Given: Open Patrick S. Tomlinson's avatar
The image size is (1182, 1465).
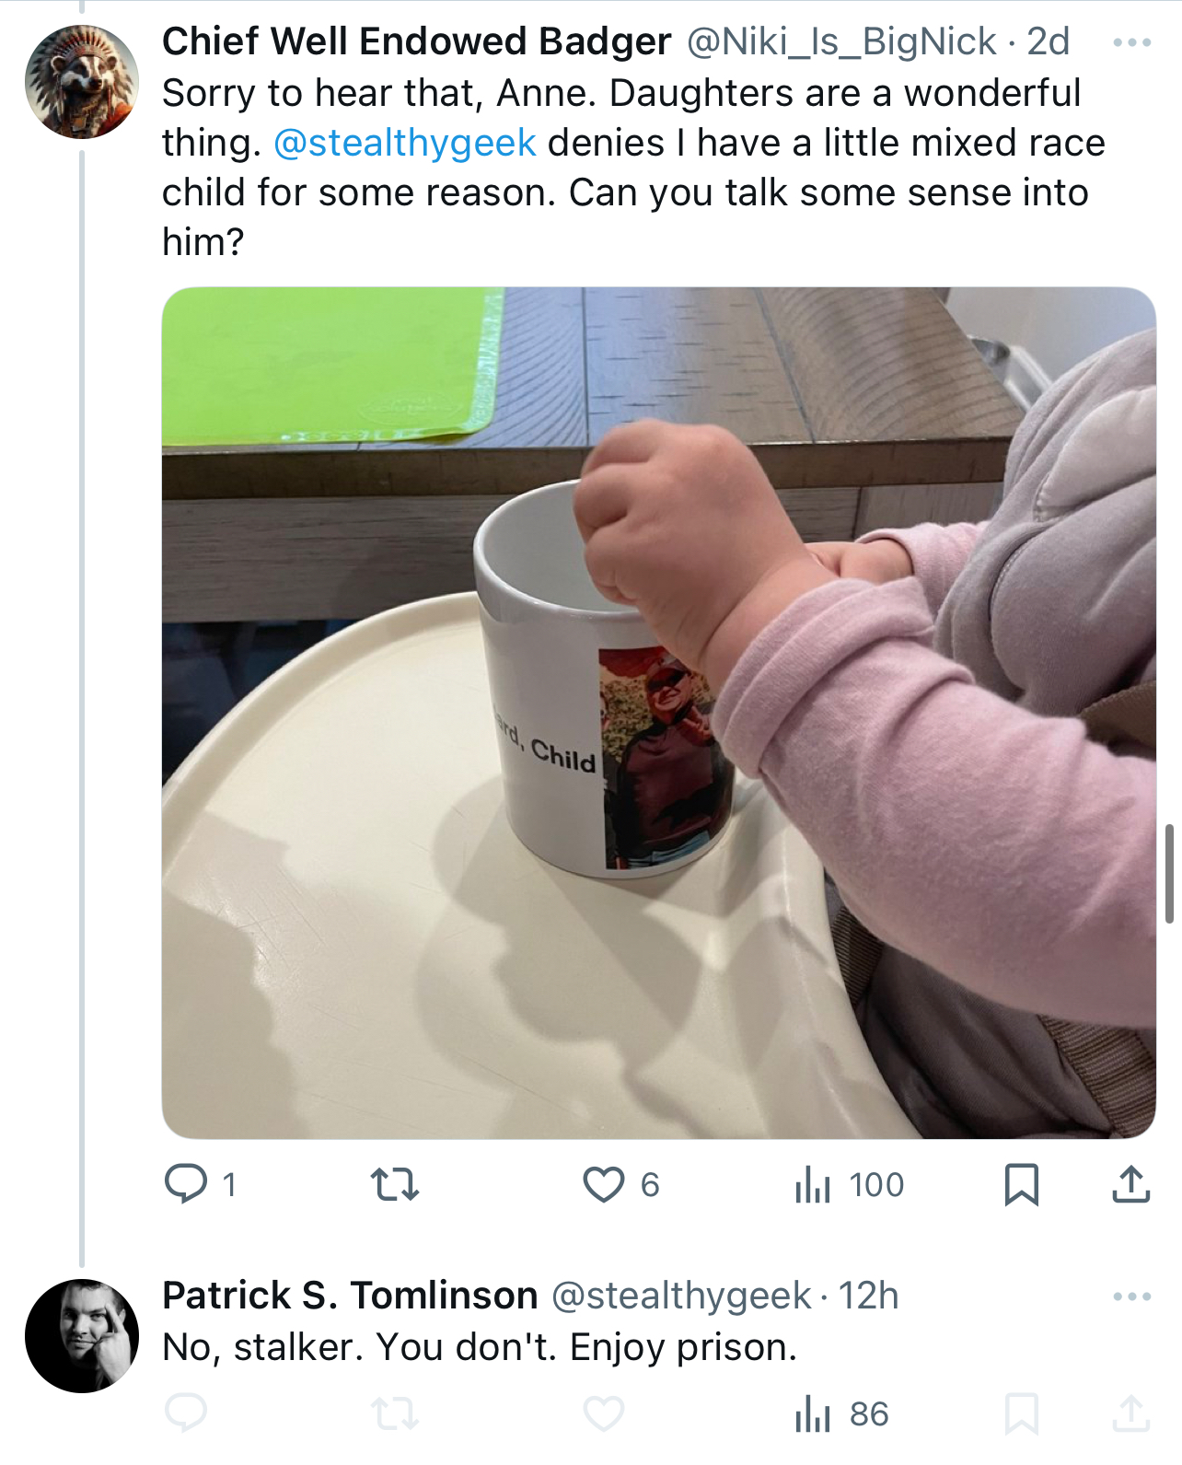Looking at the screenshot, I should [82, 1335].
